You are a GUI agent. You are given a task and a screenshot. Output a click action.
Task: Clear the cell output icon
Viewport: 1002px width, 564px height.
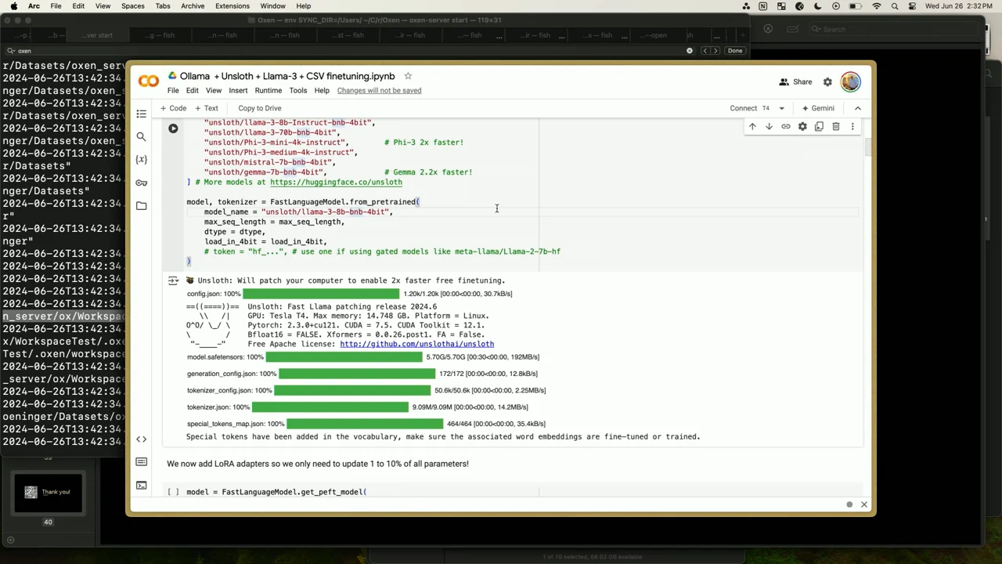173,280
